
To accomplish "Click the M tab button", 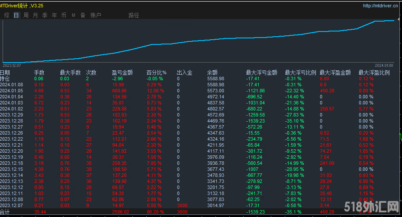I will coord(73,15).
